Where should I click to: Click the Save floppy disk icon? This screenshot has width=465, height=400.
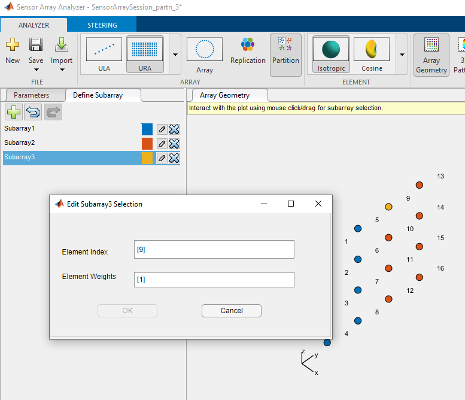36,45
